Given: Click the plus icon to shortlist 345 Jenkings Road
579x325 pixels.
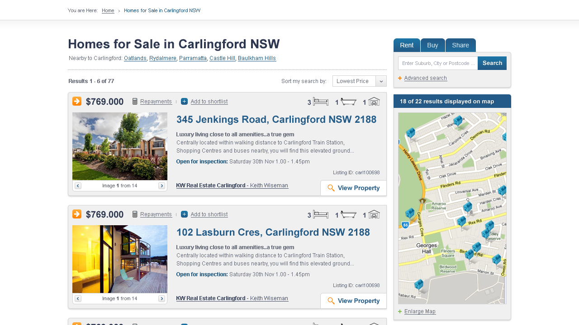Looking at the screenshot, I should click(x=184, y=102).
